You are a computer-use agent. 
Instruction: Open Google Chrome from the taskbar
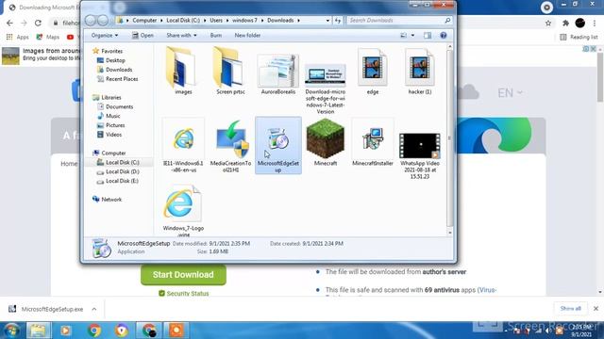(93, 331)
